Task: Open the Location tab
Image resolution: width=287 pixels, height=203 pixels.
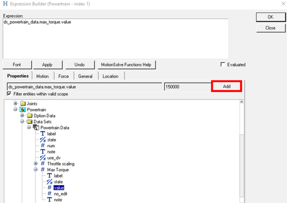Action: point(110,76)
